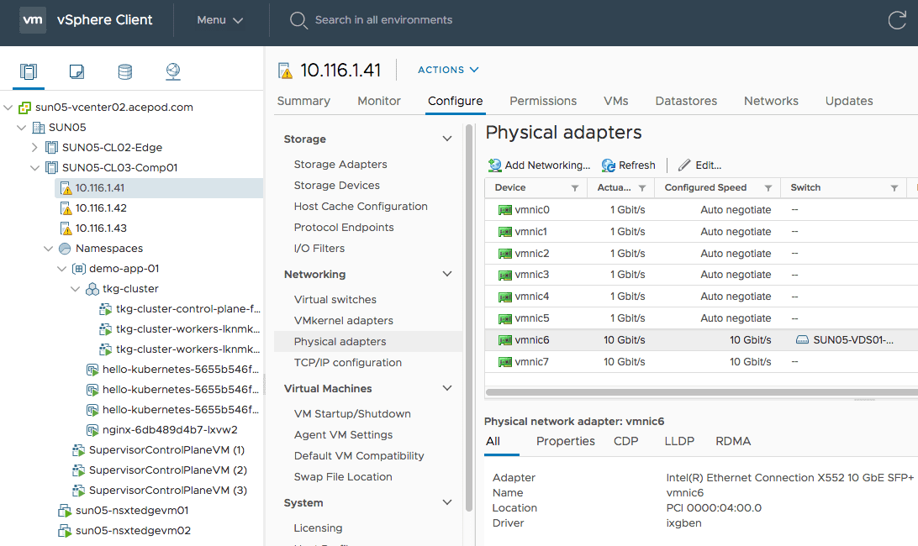918x546 pixels.
Task: Click the reload icon at top right
Action: coord(898,20)
